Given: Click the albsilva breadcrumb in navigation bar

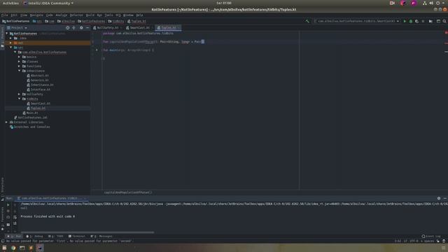Looking at the screenshot, I should coord(66,21).
